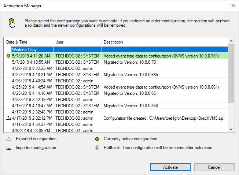Select the 4/17/2019 2:32:12 PM configuration

pos(116,118)
